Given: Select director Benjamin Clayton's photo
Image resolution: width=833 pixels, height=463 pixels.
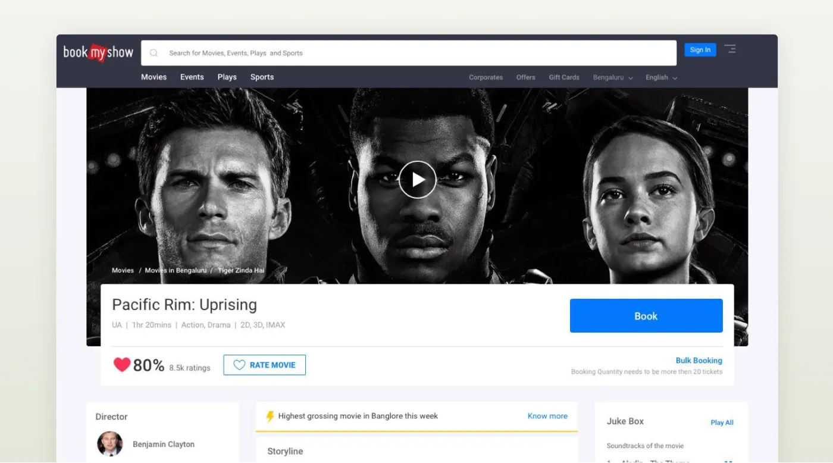Looking at the screenshot, I should [x=110, y=444].
